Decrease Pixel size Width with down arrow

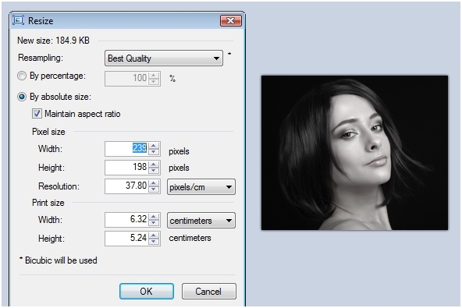(154, 152)
